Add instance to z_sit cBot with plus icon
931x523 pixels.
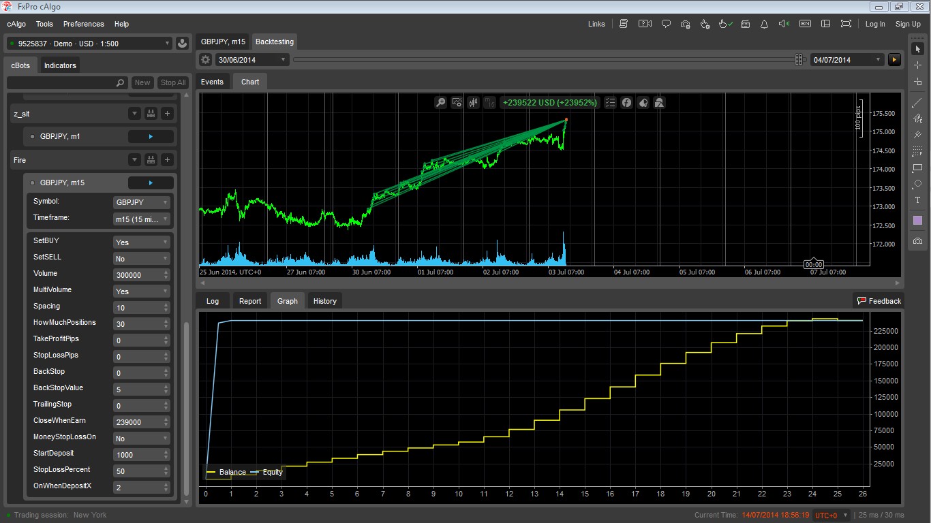click(168, 114)
